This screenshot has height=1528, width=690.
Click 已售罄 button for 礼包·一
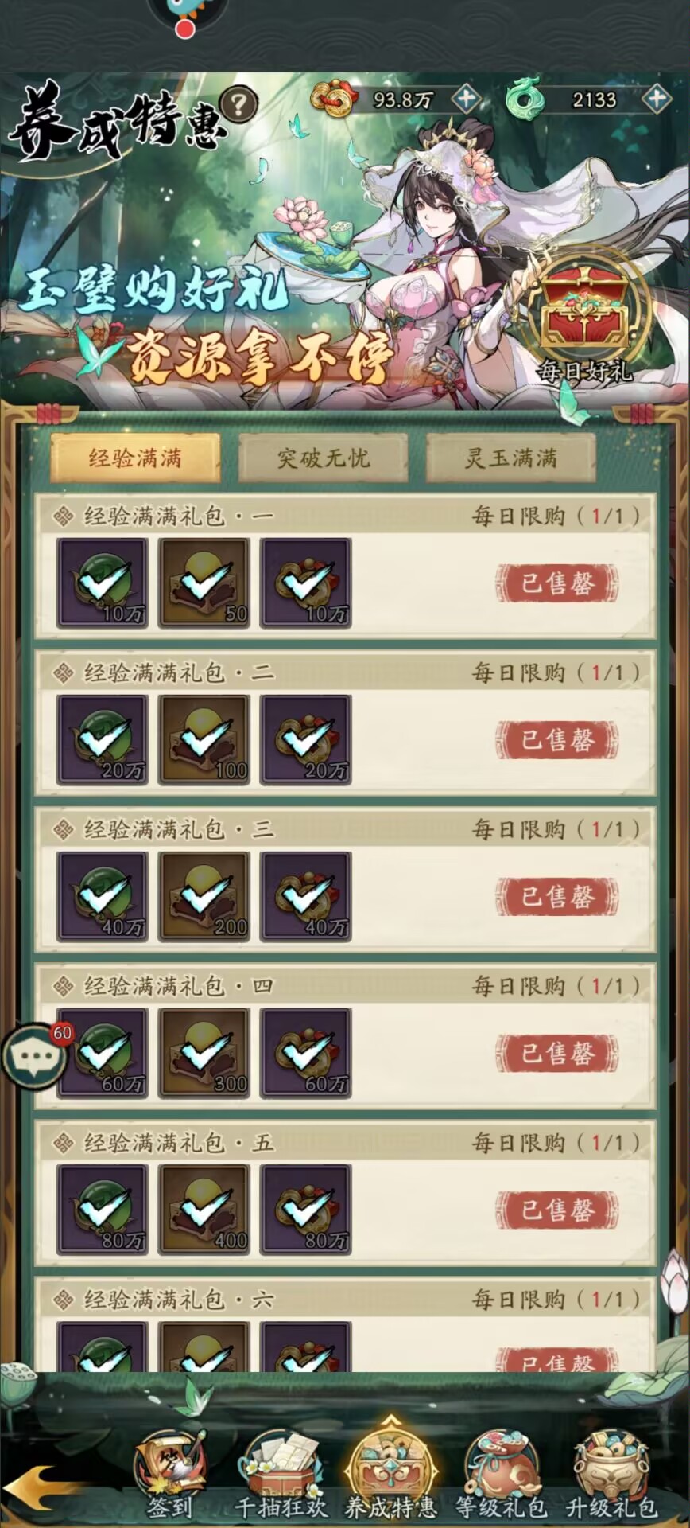(557, 584)
